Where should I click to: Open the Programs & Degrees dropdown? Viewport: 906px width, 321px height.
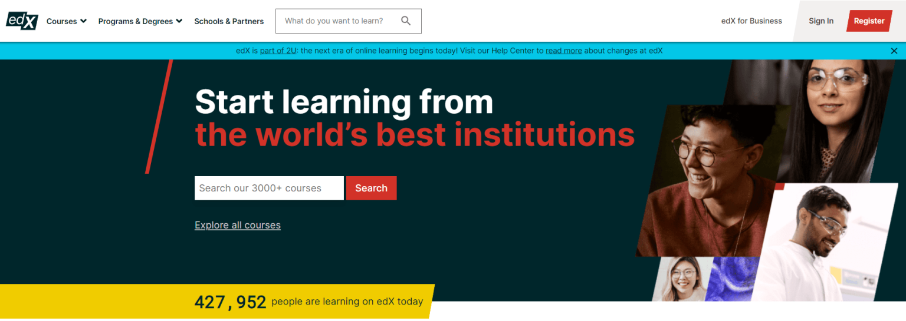click(x=140, y=21)
